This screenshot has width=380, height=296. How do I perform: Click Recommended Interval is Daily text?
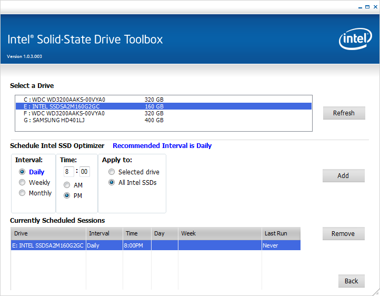click(162, 146)
